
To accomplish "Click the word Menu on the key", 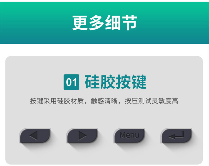I will point(129,135).
